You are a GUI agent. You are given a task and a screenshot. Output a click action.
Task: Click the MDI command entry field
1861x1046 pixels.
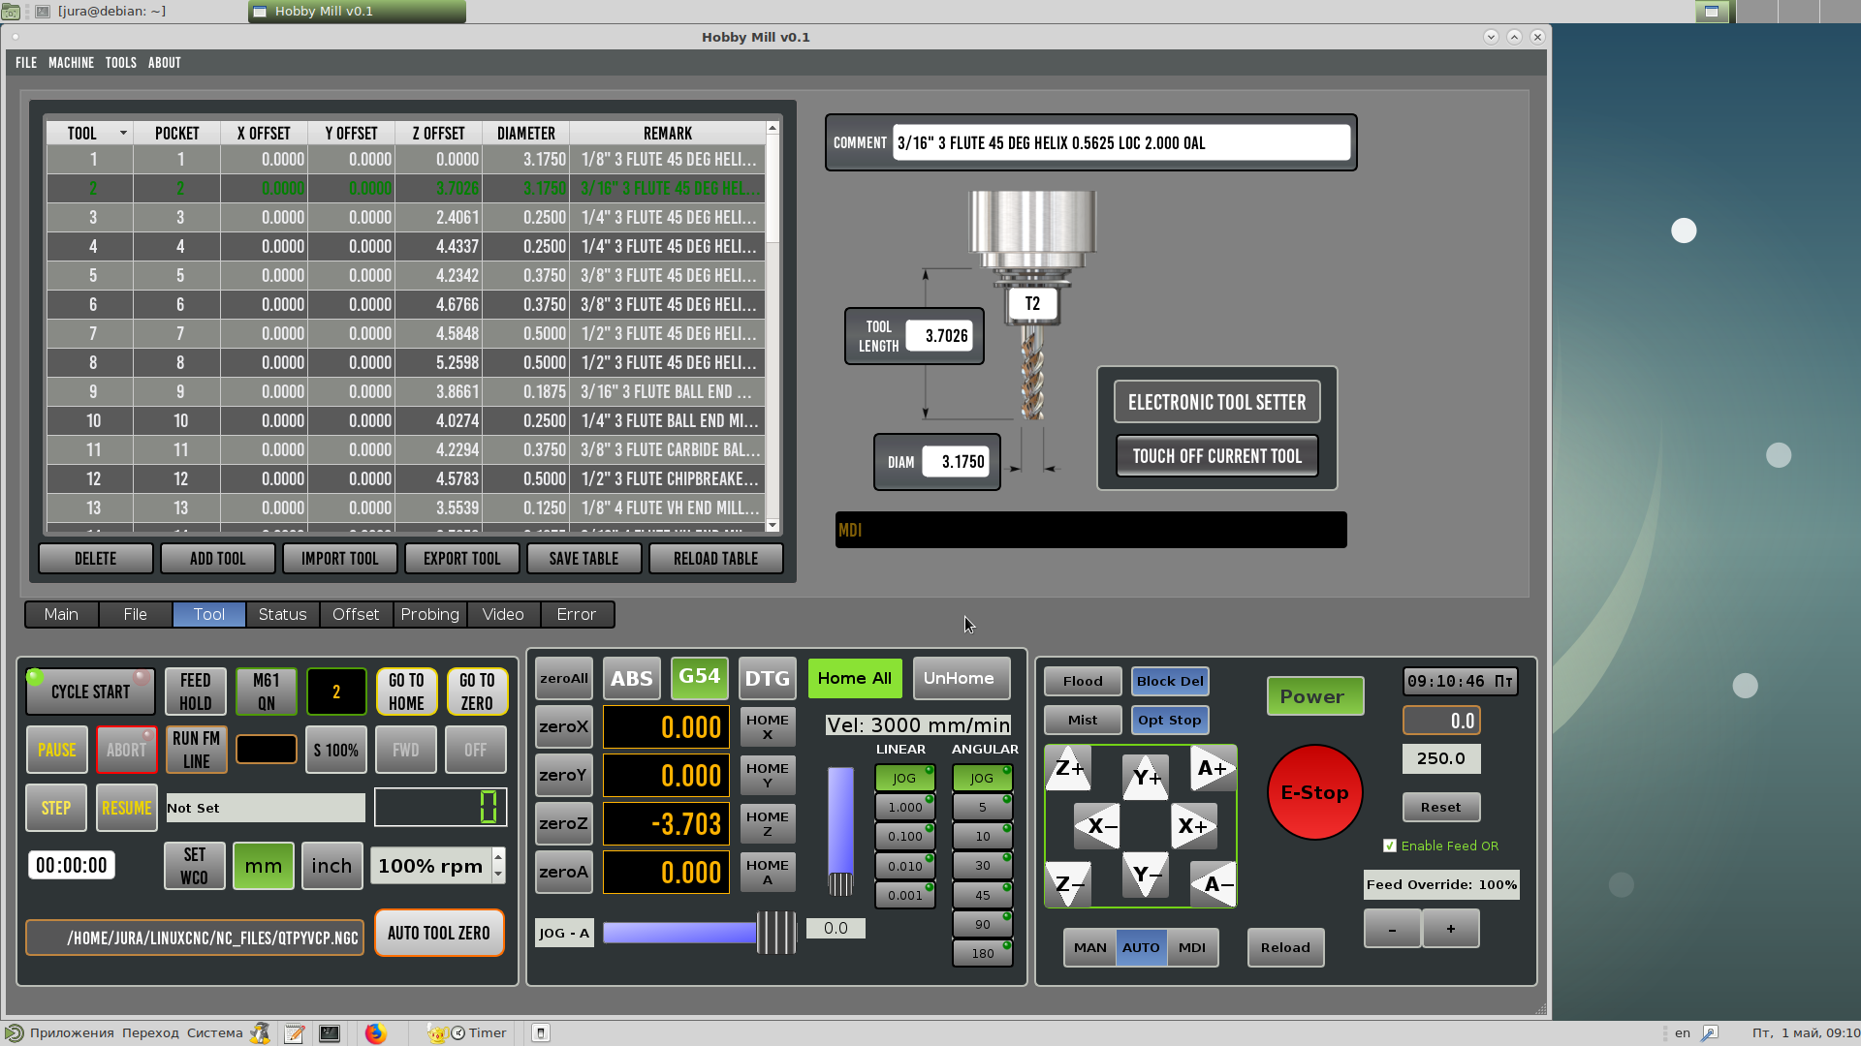[1090, 530]
